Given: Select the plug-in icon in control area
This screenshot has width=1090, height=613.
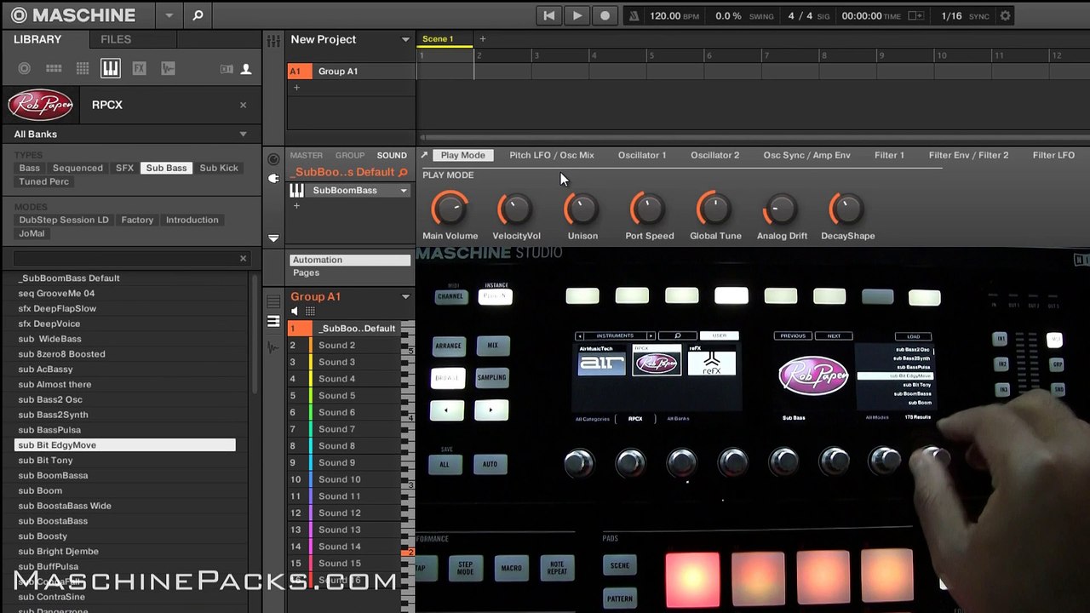Looking at the screenshot, I should pyautogui.click(x=273, y=178).
